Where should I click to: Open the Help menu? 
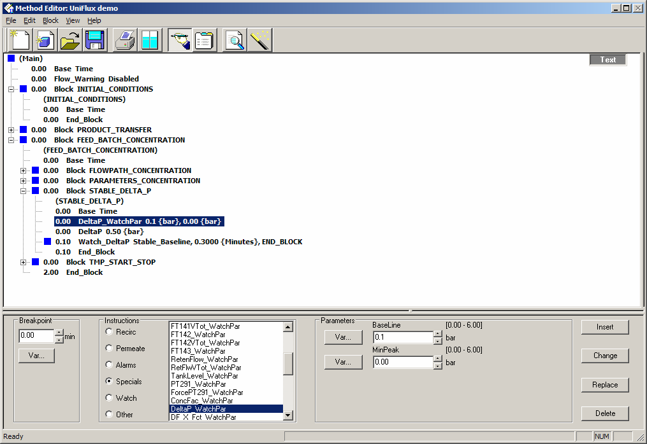pos(94,20)
